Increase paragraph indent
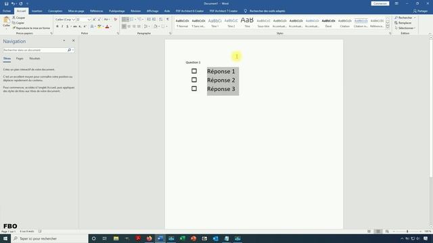 [154, 20]
